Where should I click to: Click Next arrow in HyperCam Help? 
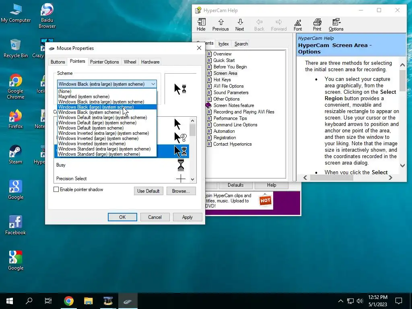click(240, 25)
